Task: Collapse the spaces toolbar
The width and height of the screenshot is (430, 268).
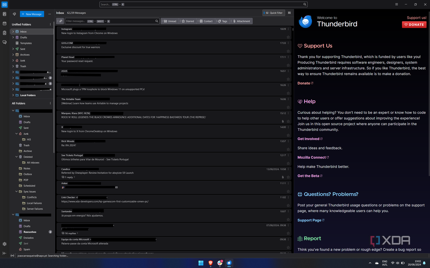Action: 4,253
